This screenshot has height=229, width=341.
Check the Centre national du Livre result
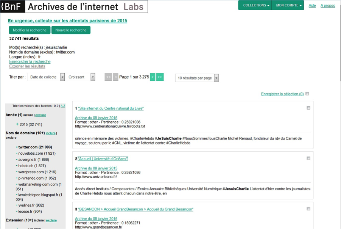click(308, 108)
